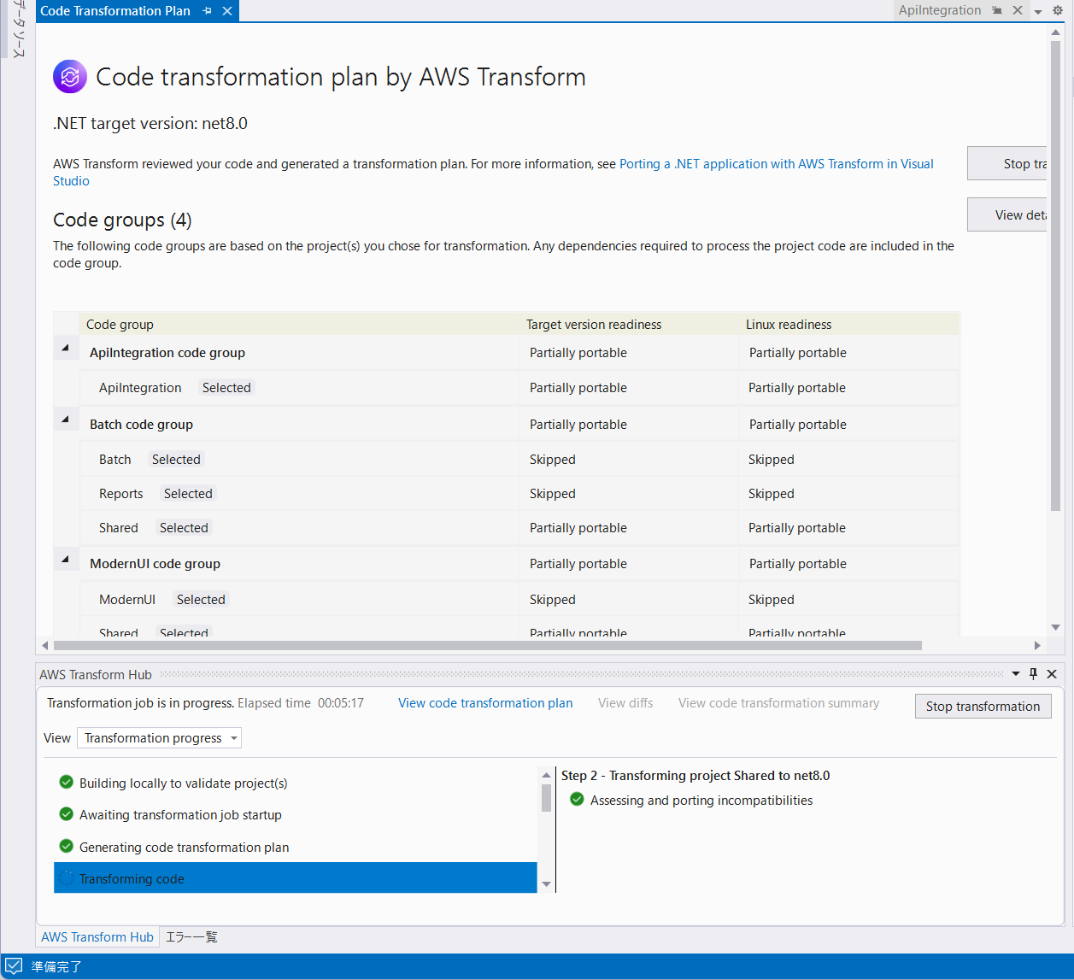Click the horizontal scrollbar thumb of the plan
Viewport: 1074px width, 980px height.
[x=487, y=646]
